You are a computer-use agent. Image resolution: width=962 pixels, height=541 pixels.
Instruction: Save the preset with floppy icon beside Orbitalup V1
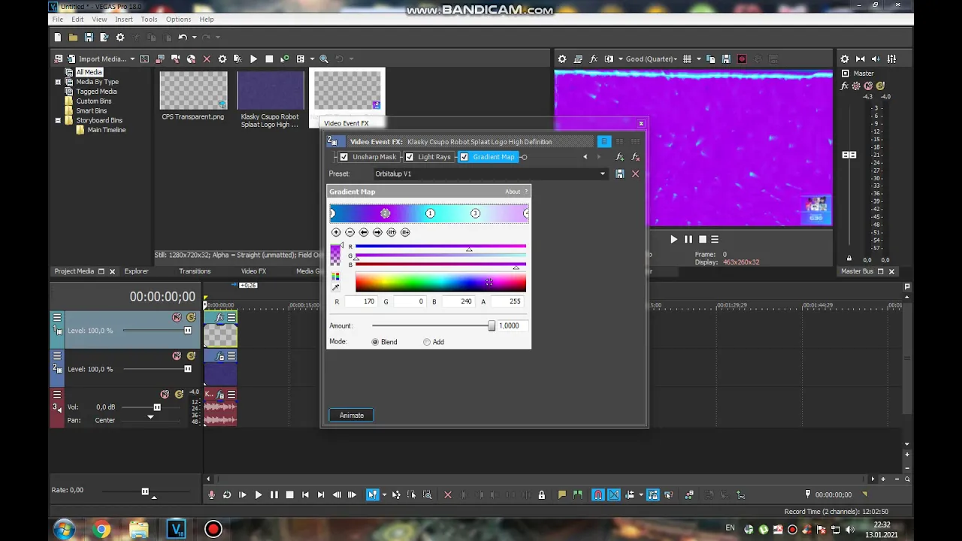click(619, 174)
